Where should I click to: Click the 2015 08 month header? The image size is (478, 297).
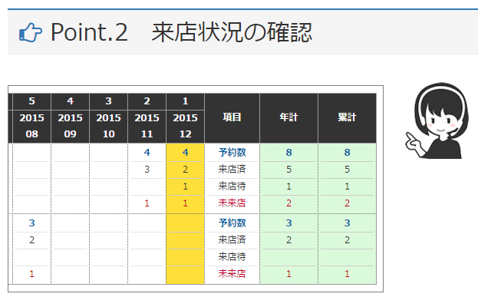tap(32, 126)
